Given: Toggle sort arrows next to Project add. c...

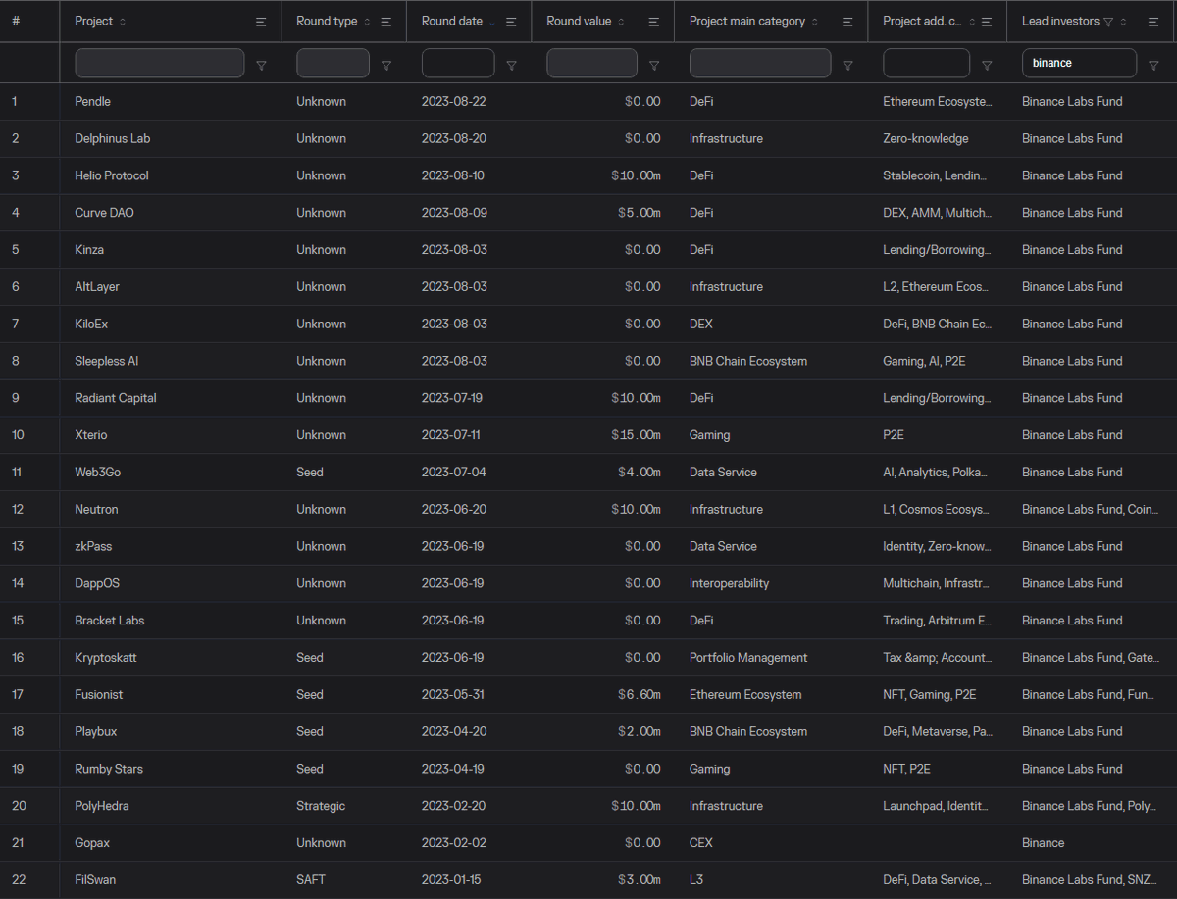Looking at the screenshot, I should [972, 22].
